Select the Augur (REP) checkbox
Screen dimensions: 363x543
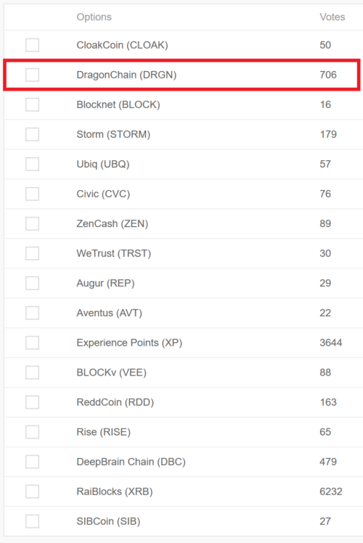32,283
